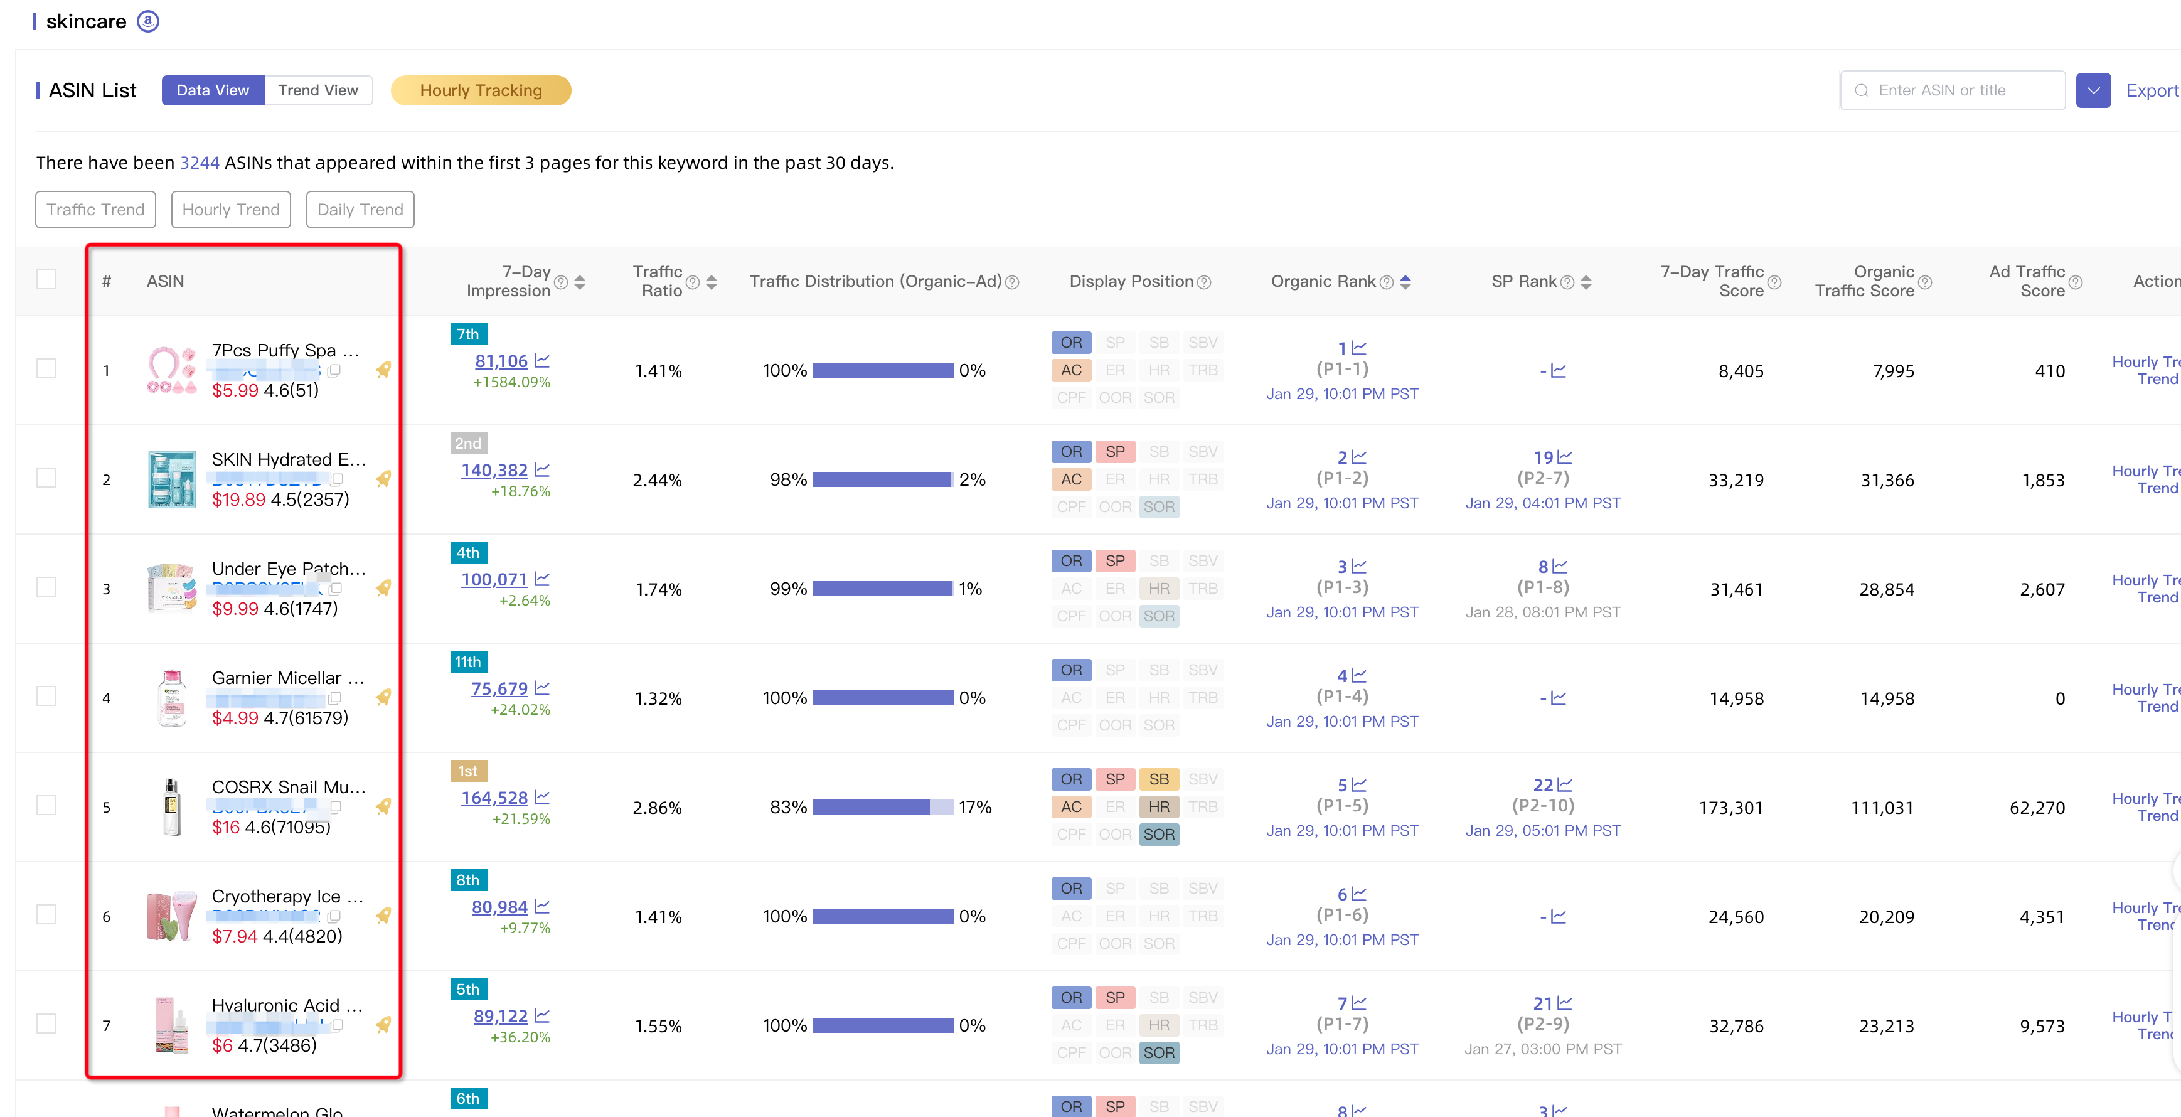Image resolution: width=2181 pixels, height=1117 pixels.
Task: Open trend chart icon beside 164,528 impressions
Action: point(543,798)
